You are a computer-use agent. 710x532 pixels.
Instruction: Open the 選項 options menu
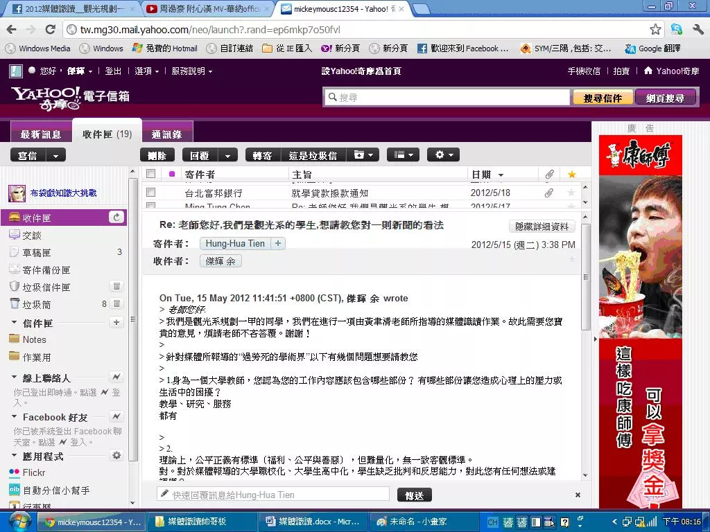[x=147, y=71]
